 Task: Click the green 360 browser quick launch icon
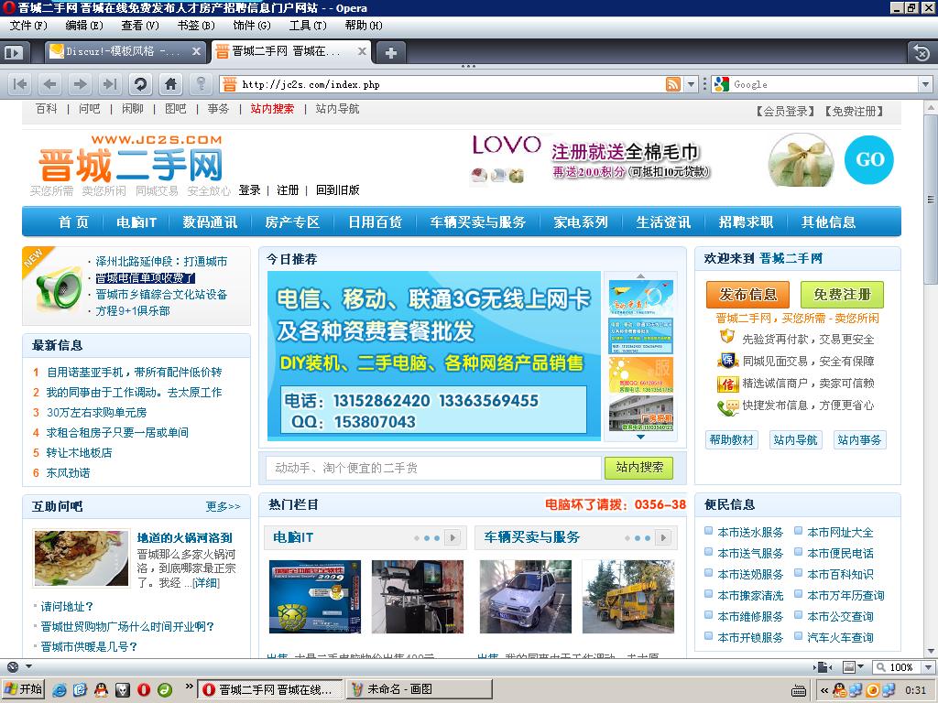[x=165, y=690]
